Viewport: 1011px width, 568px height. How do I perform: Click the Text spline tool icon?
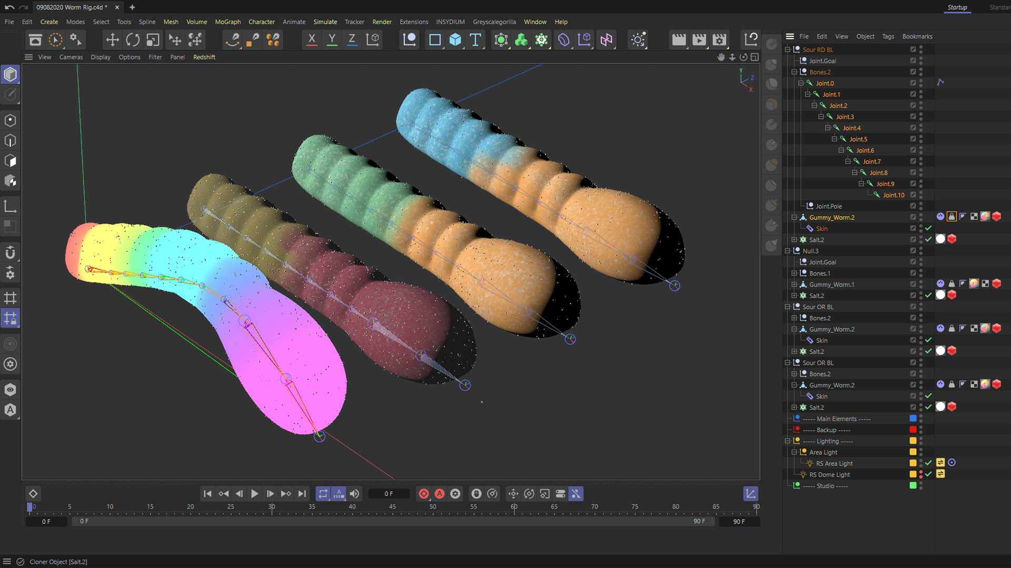(x=475, y=40)
